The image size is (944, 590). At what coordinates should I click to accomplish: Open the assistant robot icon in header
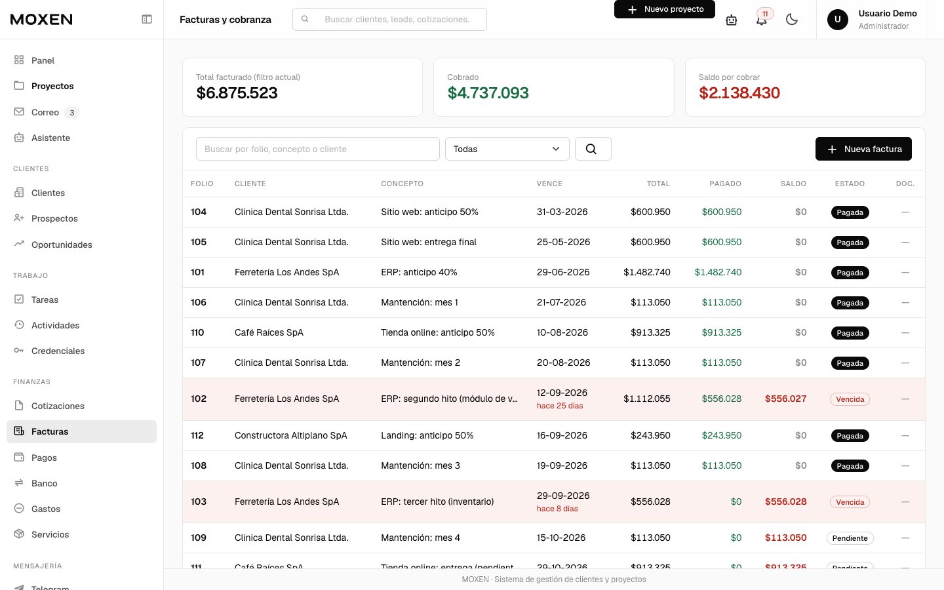[732, 20]
